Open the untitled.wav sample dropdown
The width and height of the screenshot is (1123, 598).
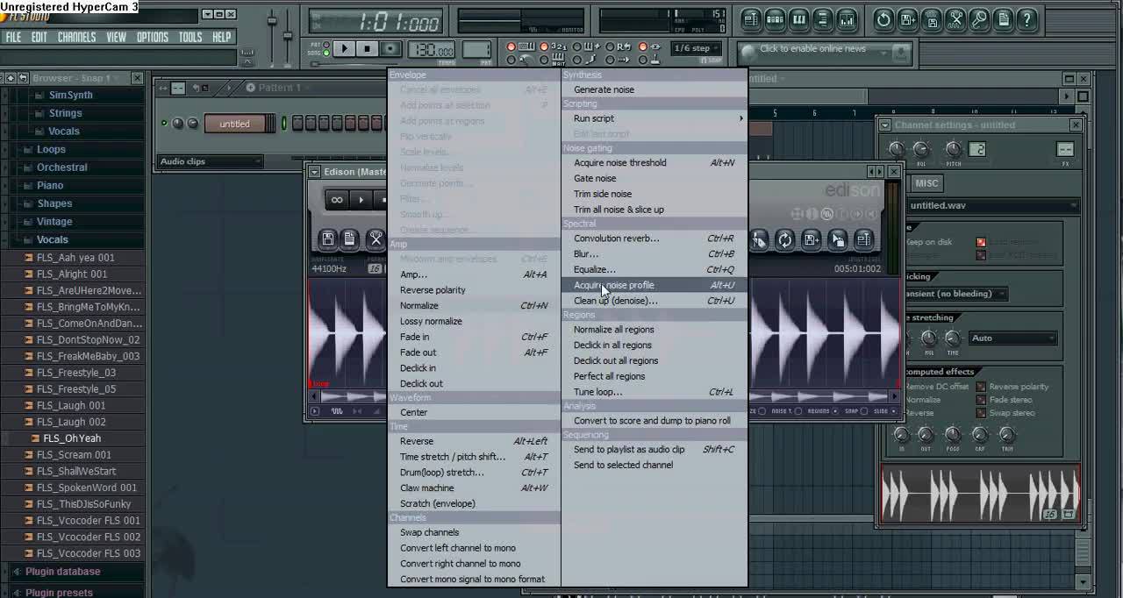(x=993, y=205)
